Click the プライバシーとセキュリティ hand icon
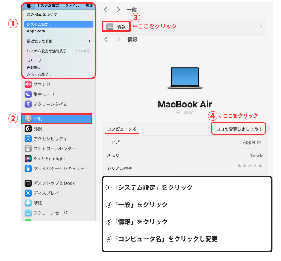This screenshot has width=281, height=261. click(28, 169)
